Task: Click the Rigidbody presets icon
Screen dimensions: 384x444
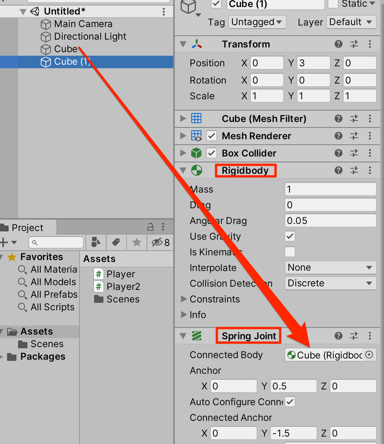Action: (x=354, y=170)
